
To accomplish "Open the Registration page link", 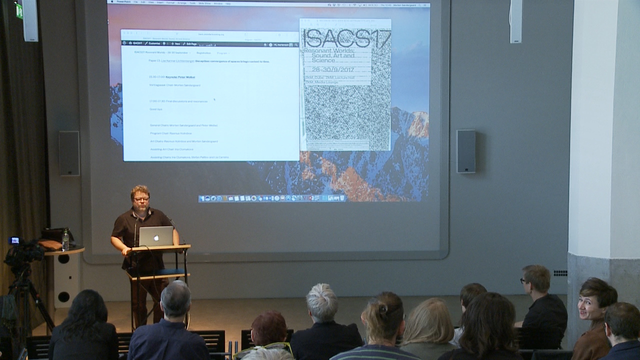I will tap(203, 53).
